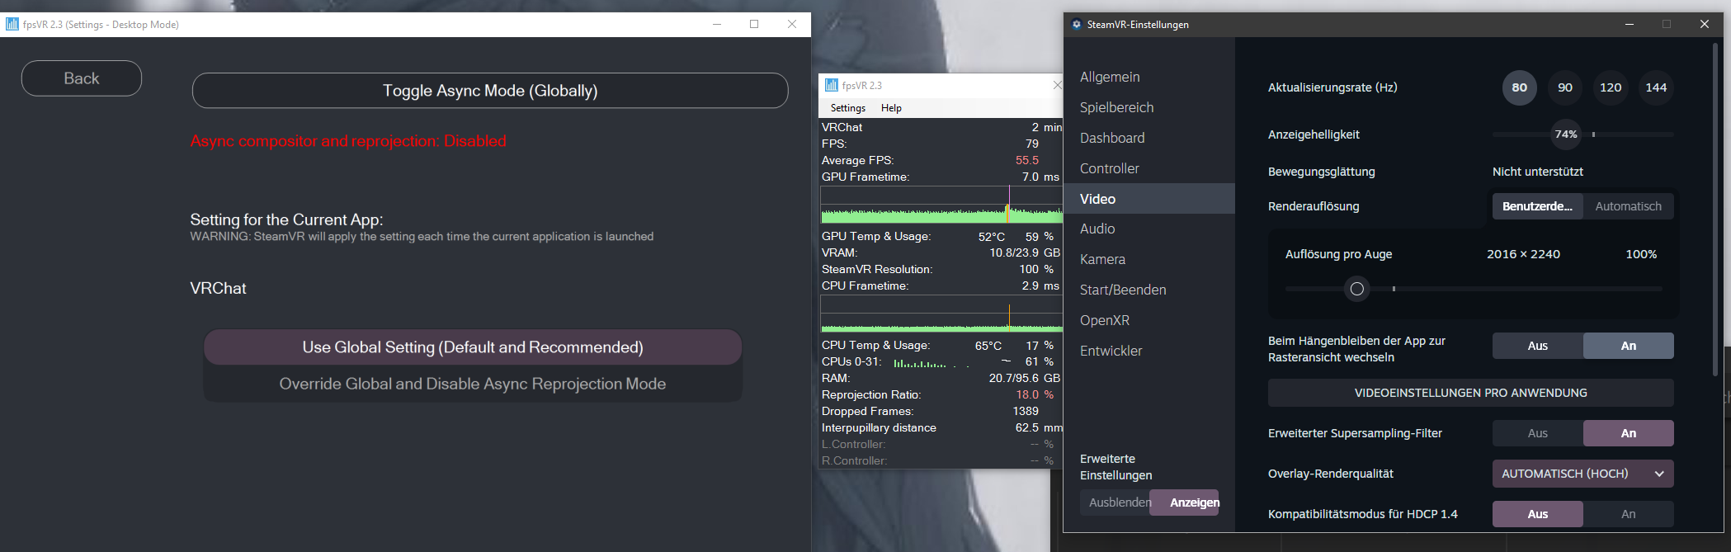This screenshot has height=552, width=1731.
Task: Open the Settings menu in fpsVR
Action: pyautogui.click(x=848, y=108)
